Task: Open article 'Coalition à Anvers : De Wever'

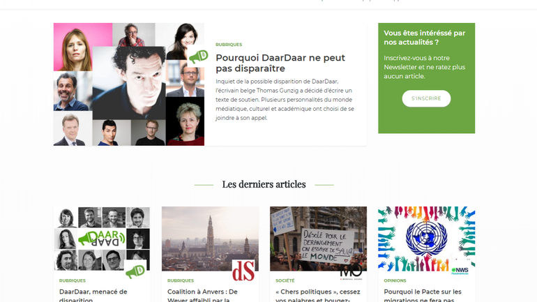Action: pos(202,296)
